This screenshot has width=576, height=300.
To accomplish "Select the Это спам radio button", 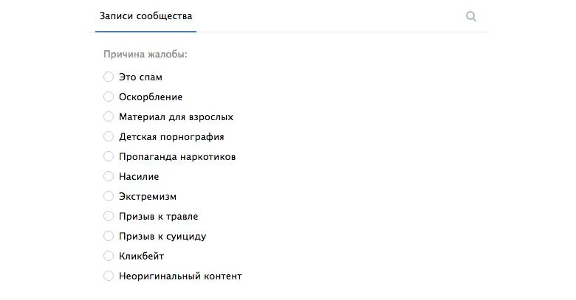I will pos(109,77).
